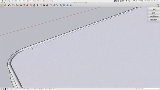Select the Pan hand tool
This screenshot has width=160, height=90.
point(51,5)
